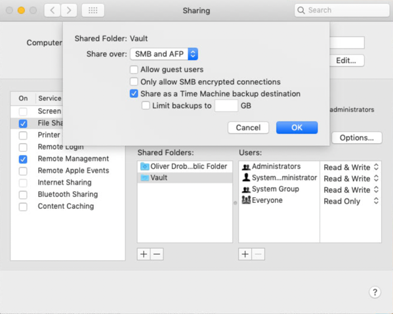This screenshot has height=314, width=393.
Task: Check Only allow SMB encrypted connections
Action: point(134,81)
